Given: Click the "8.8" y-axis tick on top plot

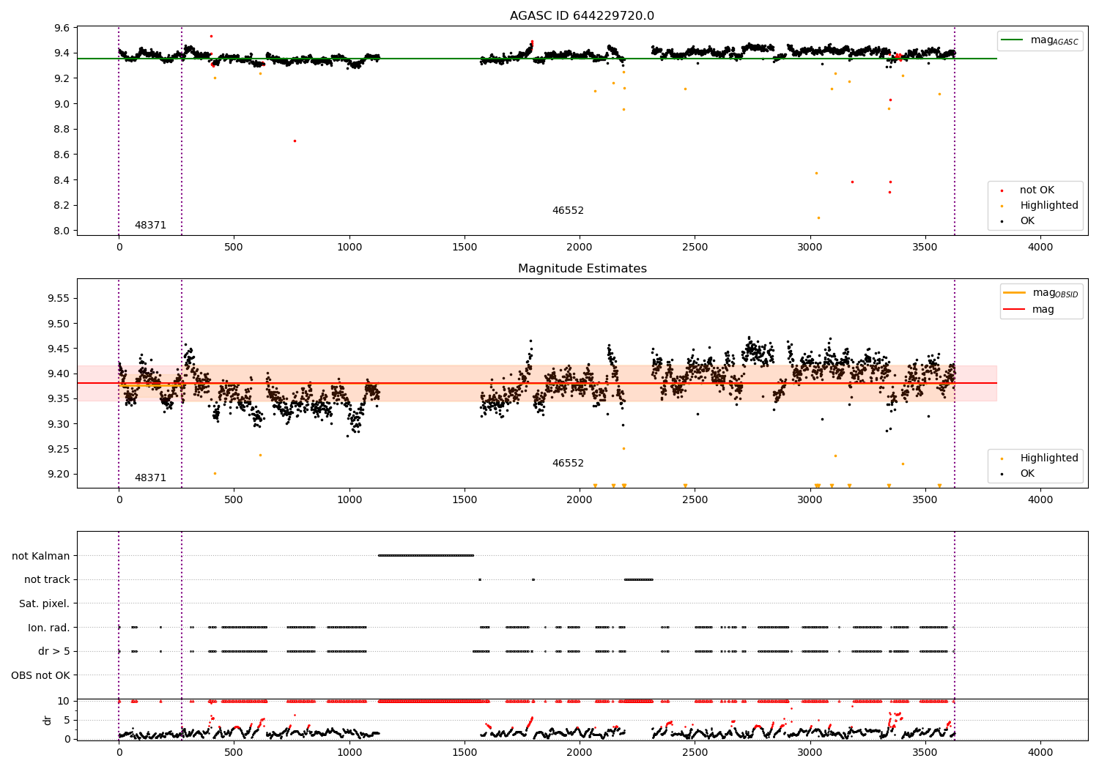Looking at the screenshot, I should point(62,129).
